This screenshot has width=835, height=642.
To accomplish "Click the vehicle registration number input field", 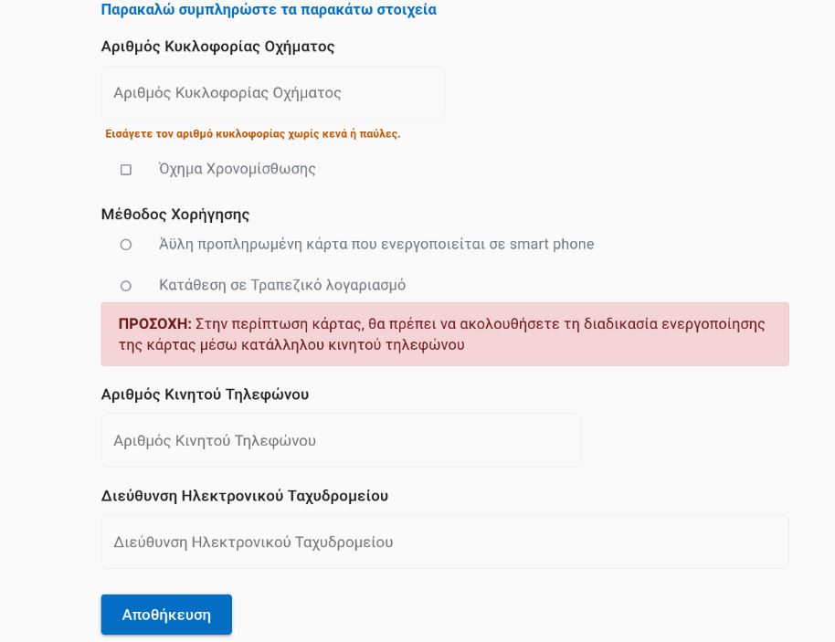I will [272, 93].
